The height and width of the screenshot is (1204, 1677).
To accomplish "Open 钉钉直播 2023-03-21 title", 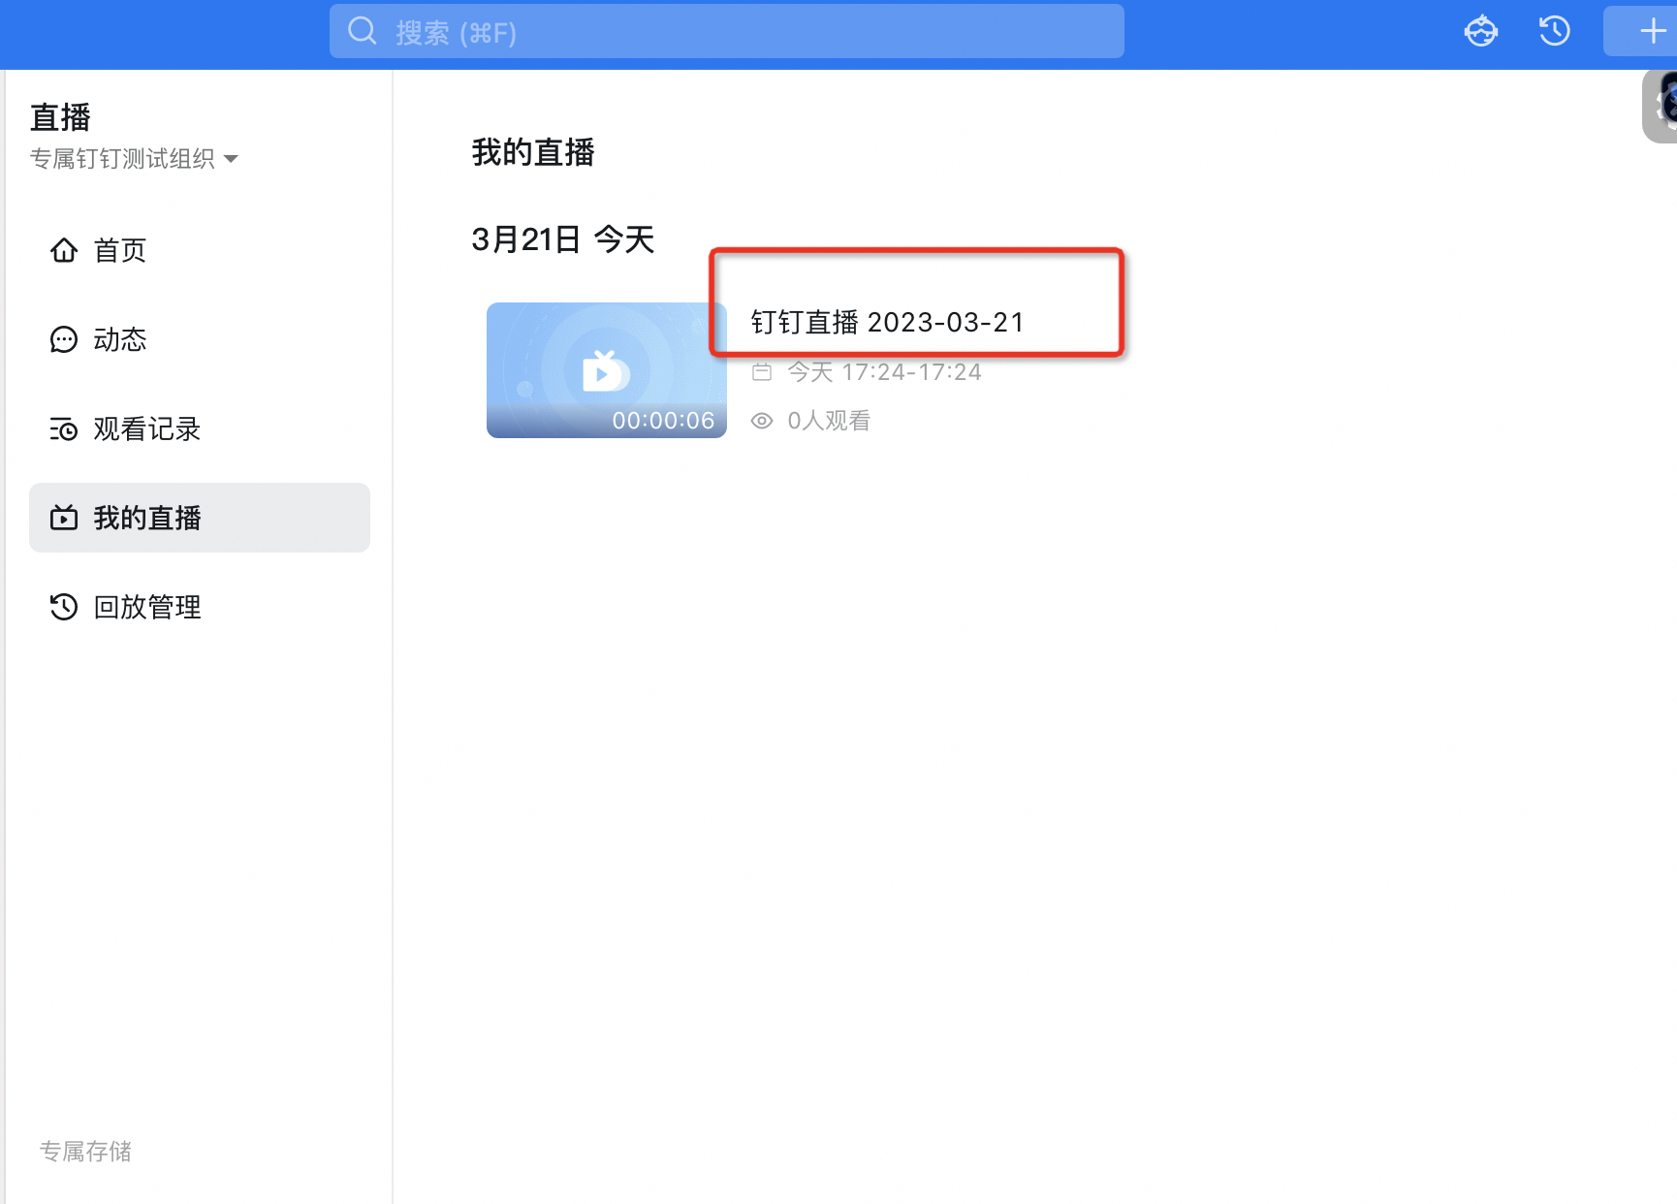I will (x=887, y=322).
